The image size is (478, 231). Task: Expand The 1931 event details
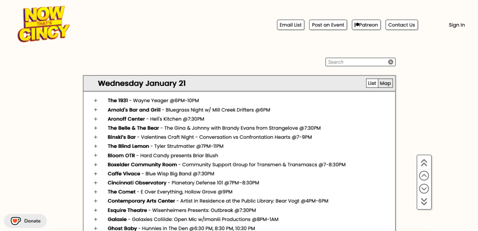click(96, 101)
